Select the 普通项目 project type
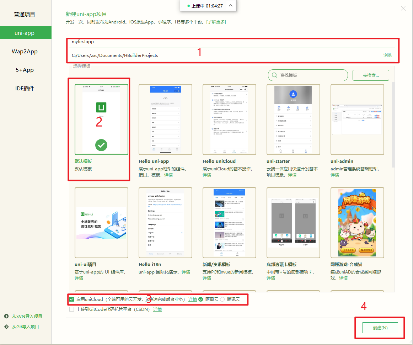 coord(25,15)
